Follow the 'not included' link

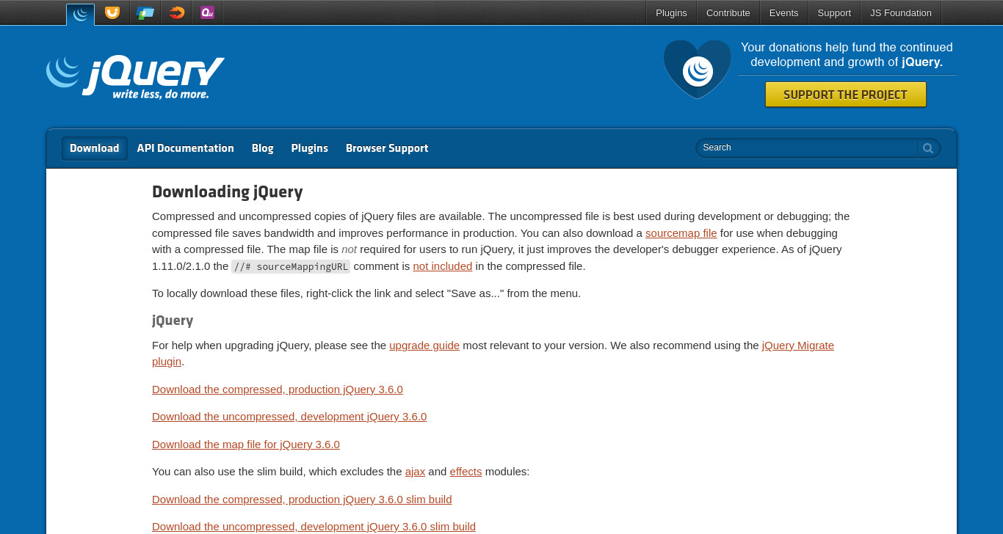pos(443,266)
